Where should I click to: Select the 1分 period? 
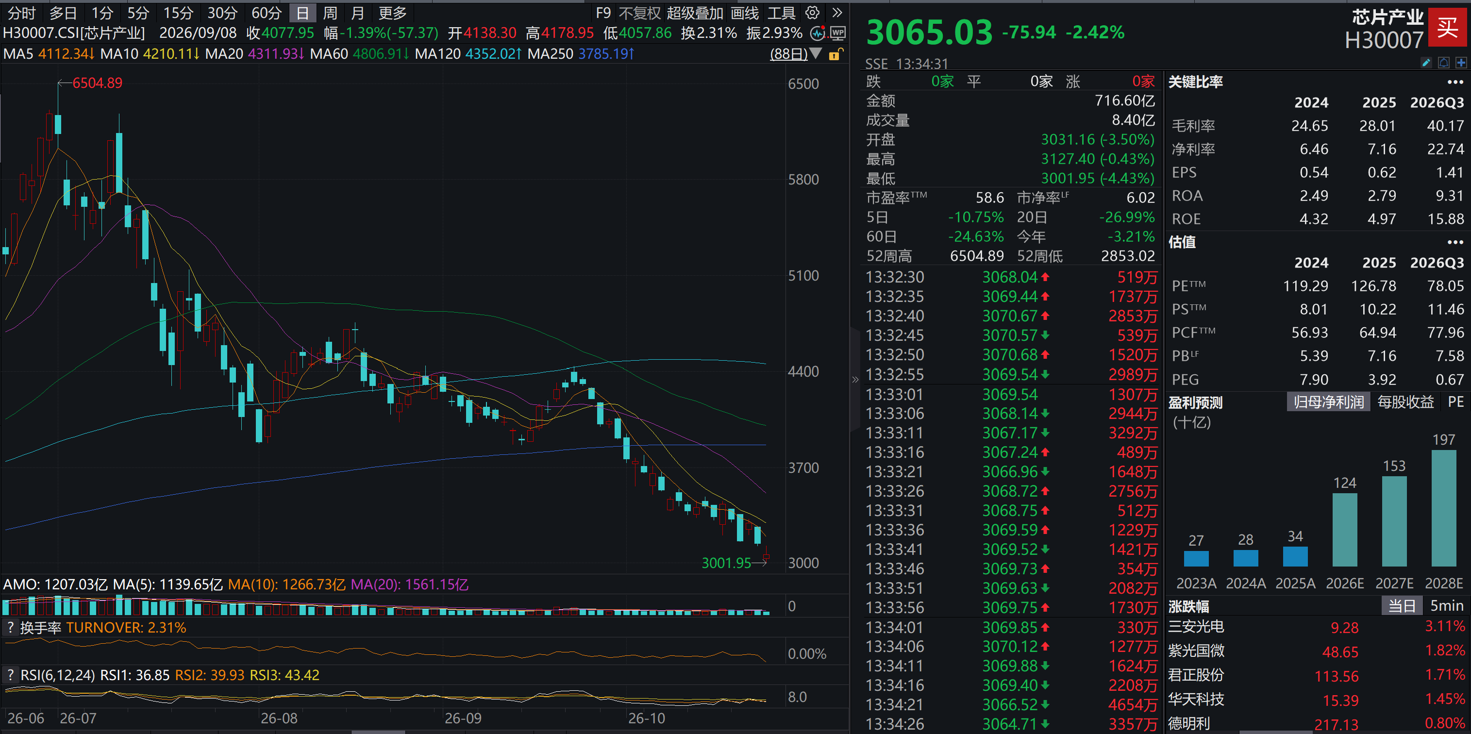point(102,13)
